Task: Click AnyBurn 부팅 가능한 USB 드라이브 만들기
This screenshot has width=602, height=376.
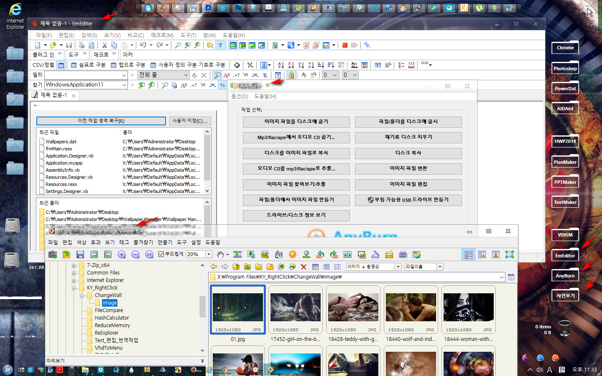Action: pos(408,200)
